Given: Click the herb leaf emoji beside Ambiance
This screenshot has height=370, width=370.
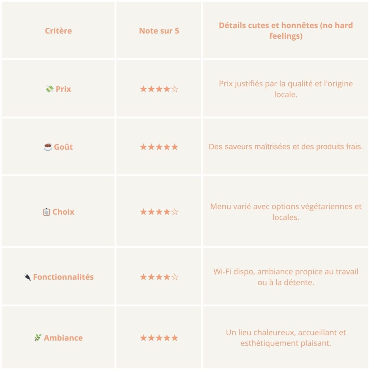Looking at the screenshot, I should click(x=38, y=337).
